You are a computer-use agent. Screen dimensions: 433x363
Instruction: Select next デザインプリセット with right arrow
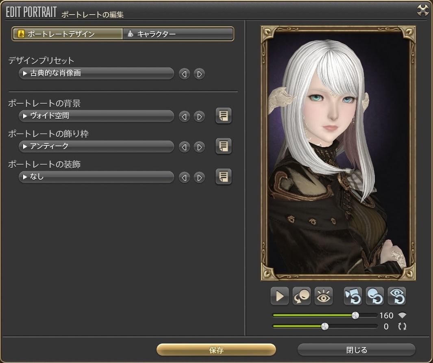pyautogui.click(x=199, y=74)
